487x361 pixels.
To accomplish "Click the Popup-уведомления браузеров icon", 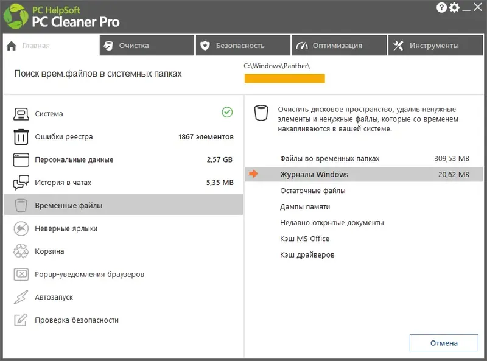I will tap(21, 274).
